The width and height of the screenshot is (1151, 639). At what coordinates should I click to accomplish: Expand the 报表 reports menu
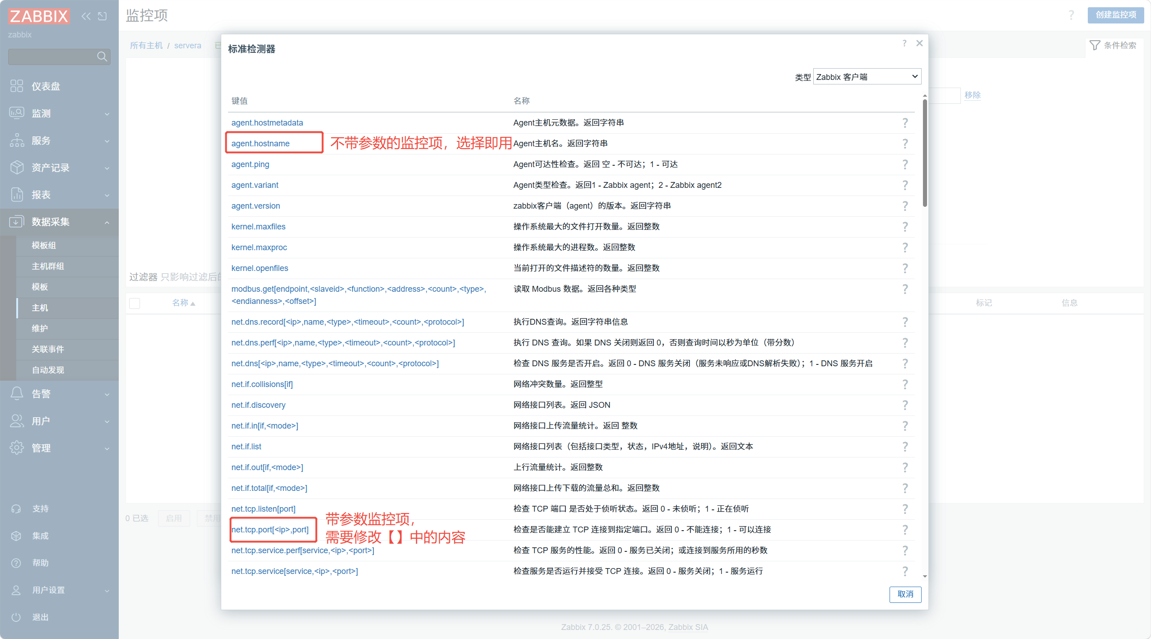(59, 195)
